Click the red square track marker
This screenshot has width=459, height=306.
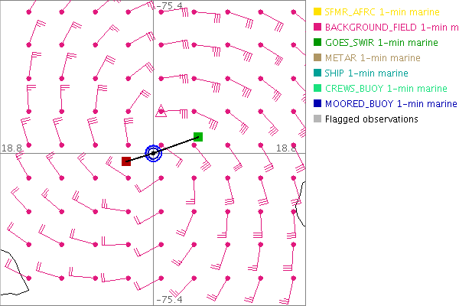[x=126, y=161]
